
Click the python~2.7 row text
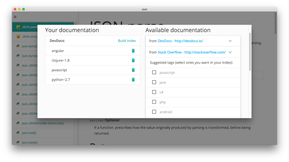point(61,80)
